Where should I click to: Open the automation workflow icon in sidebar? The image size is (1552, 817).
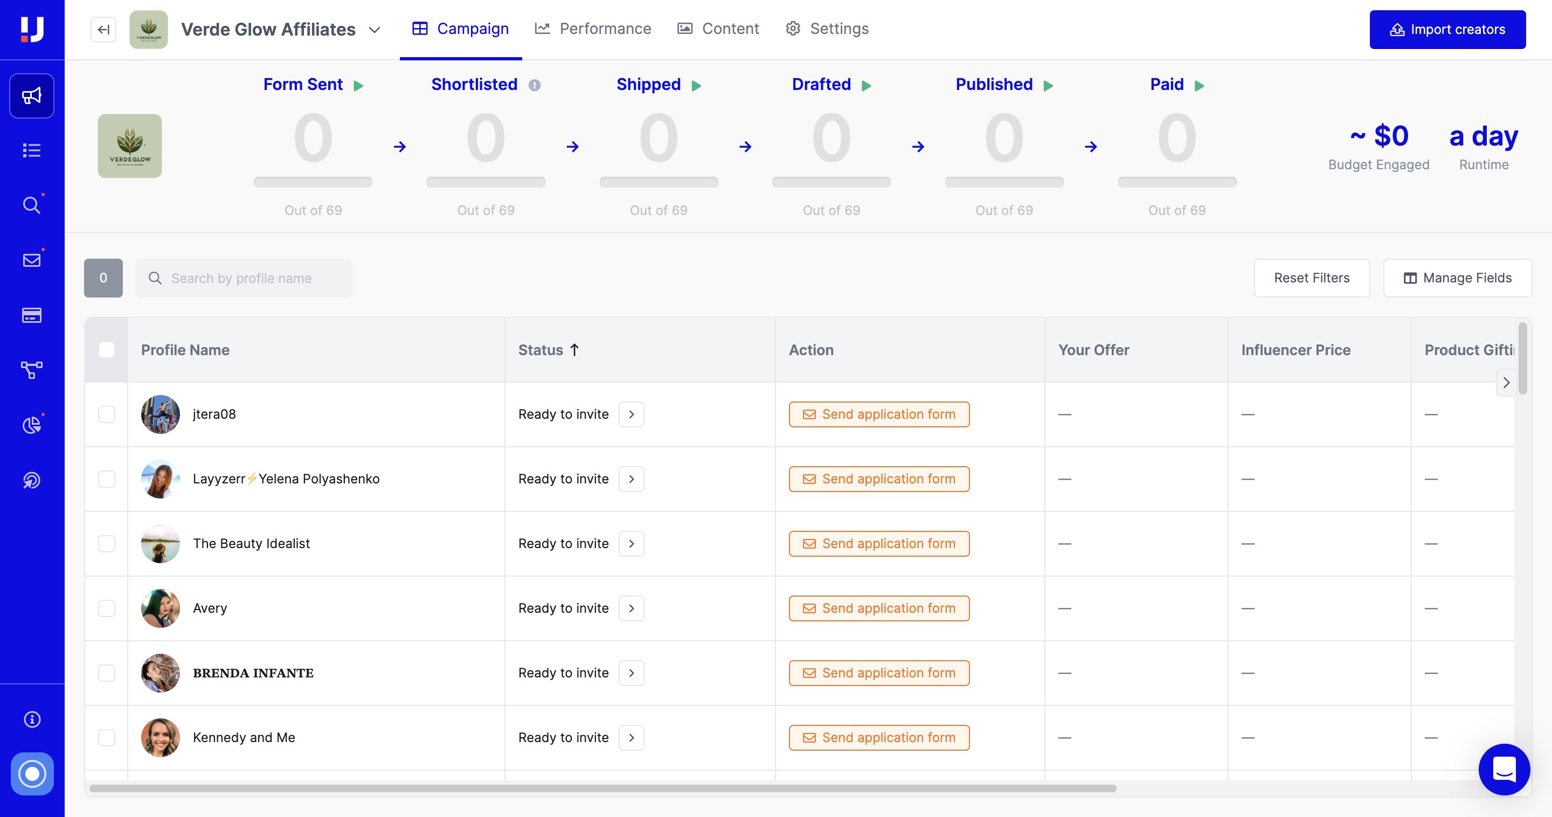[31, 370]
